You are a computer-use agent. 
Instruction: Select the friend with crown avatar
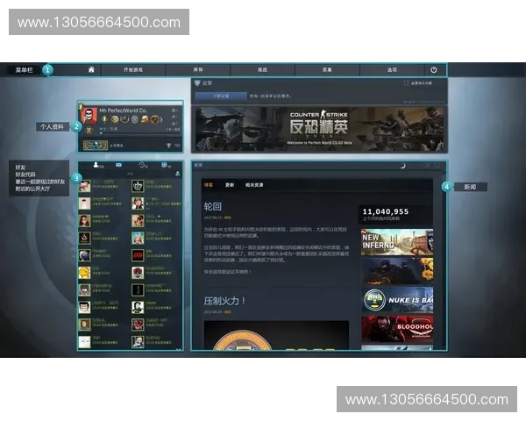(x=138, y=186)
